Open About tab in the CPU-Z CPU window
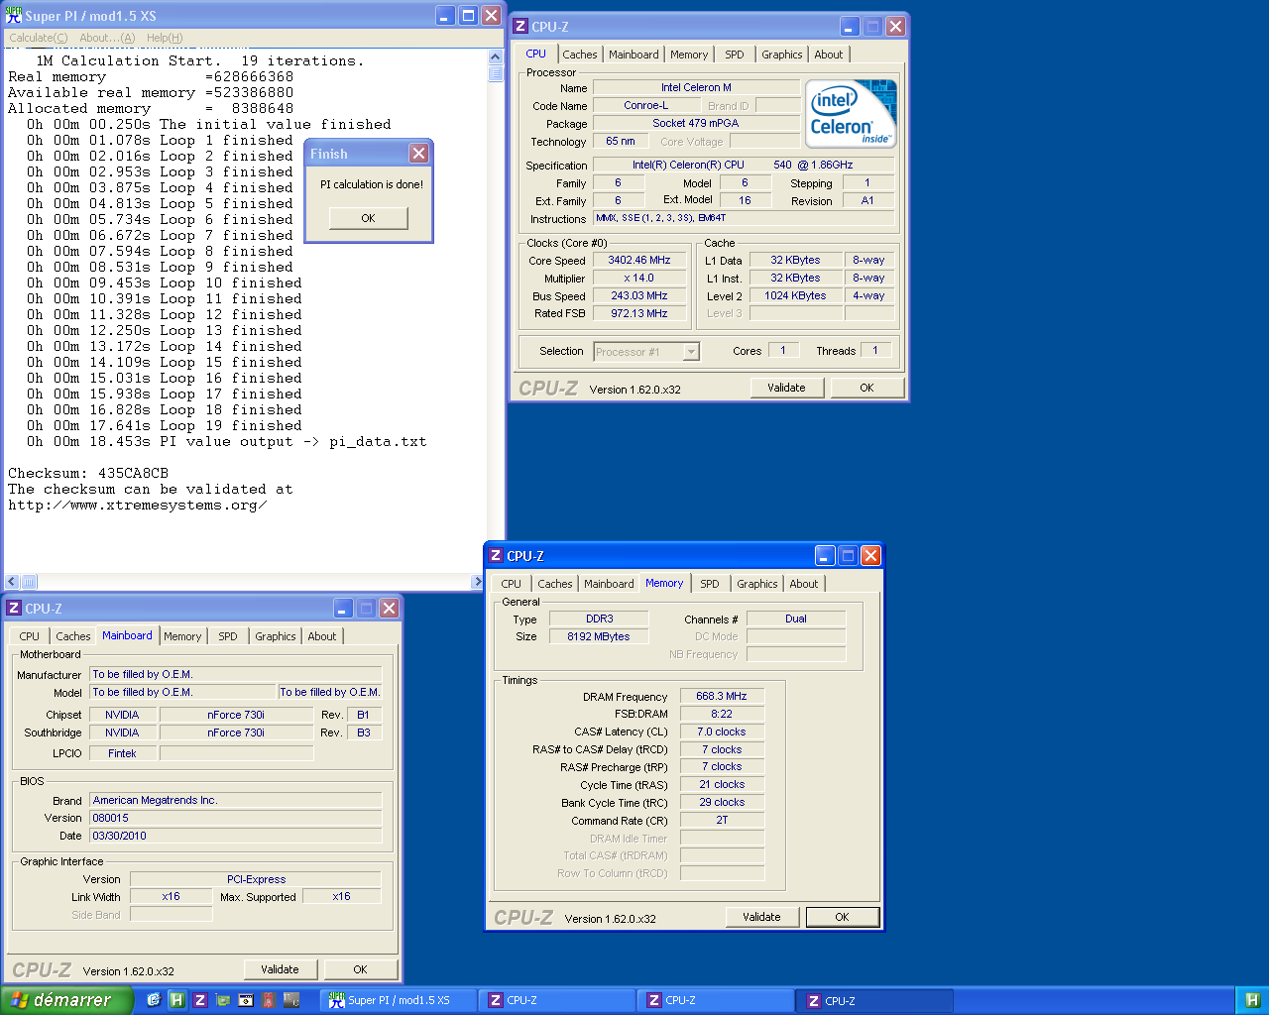Image resolution: width=1269 pixels, height=1015 pixels. pos(829,55)
